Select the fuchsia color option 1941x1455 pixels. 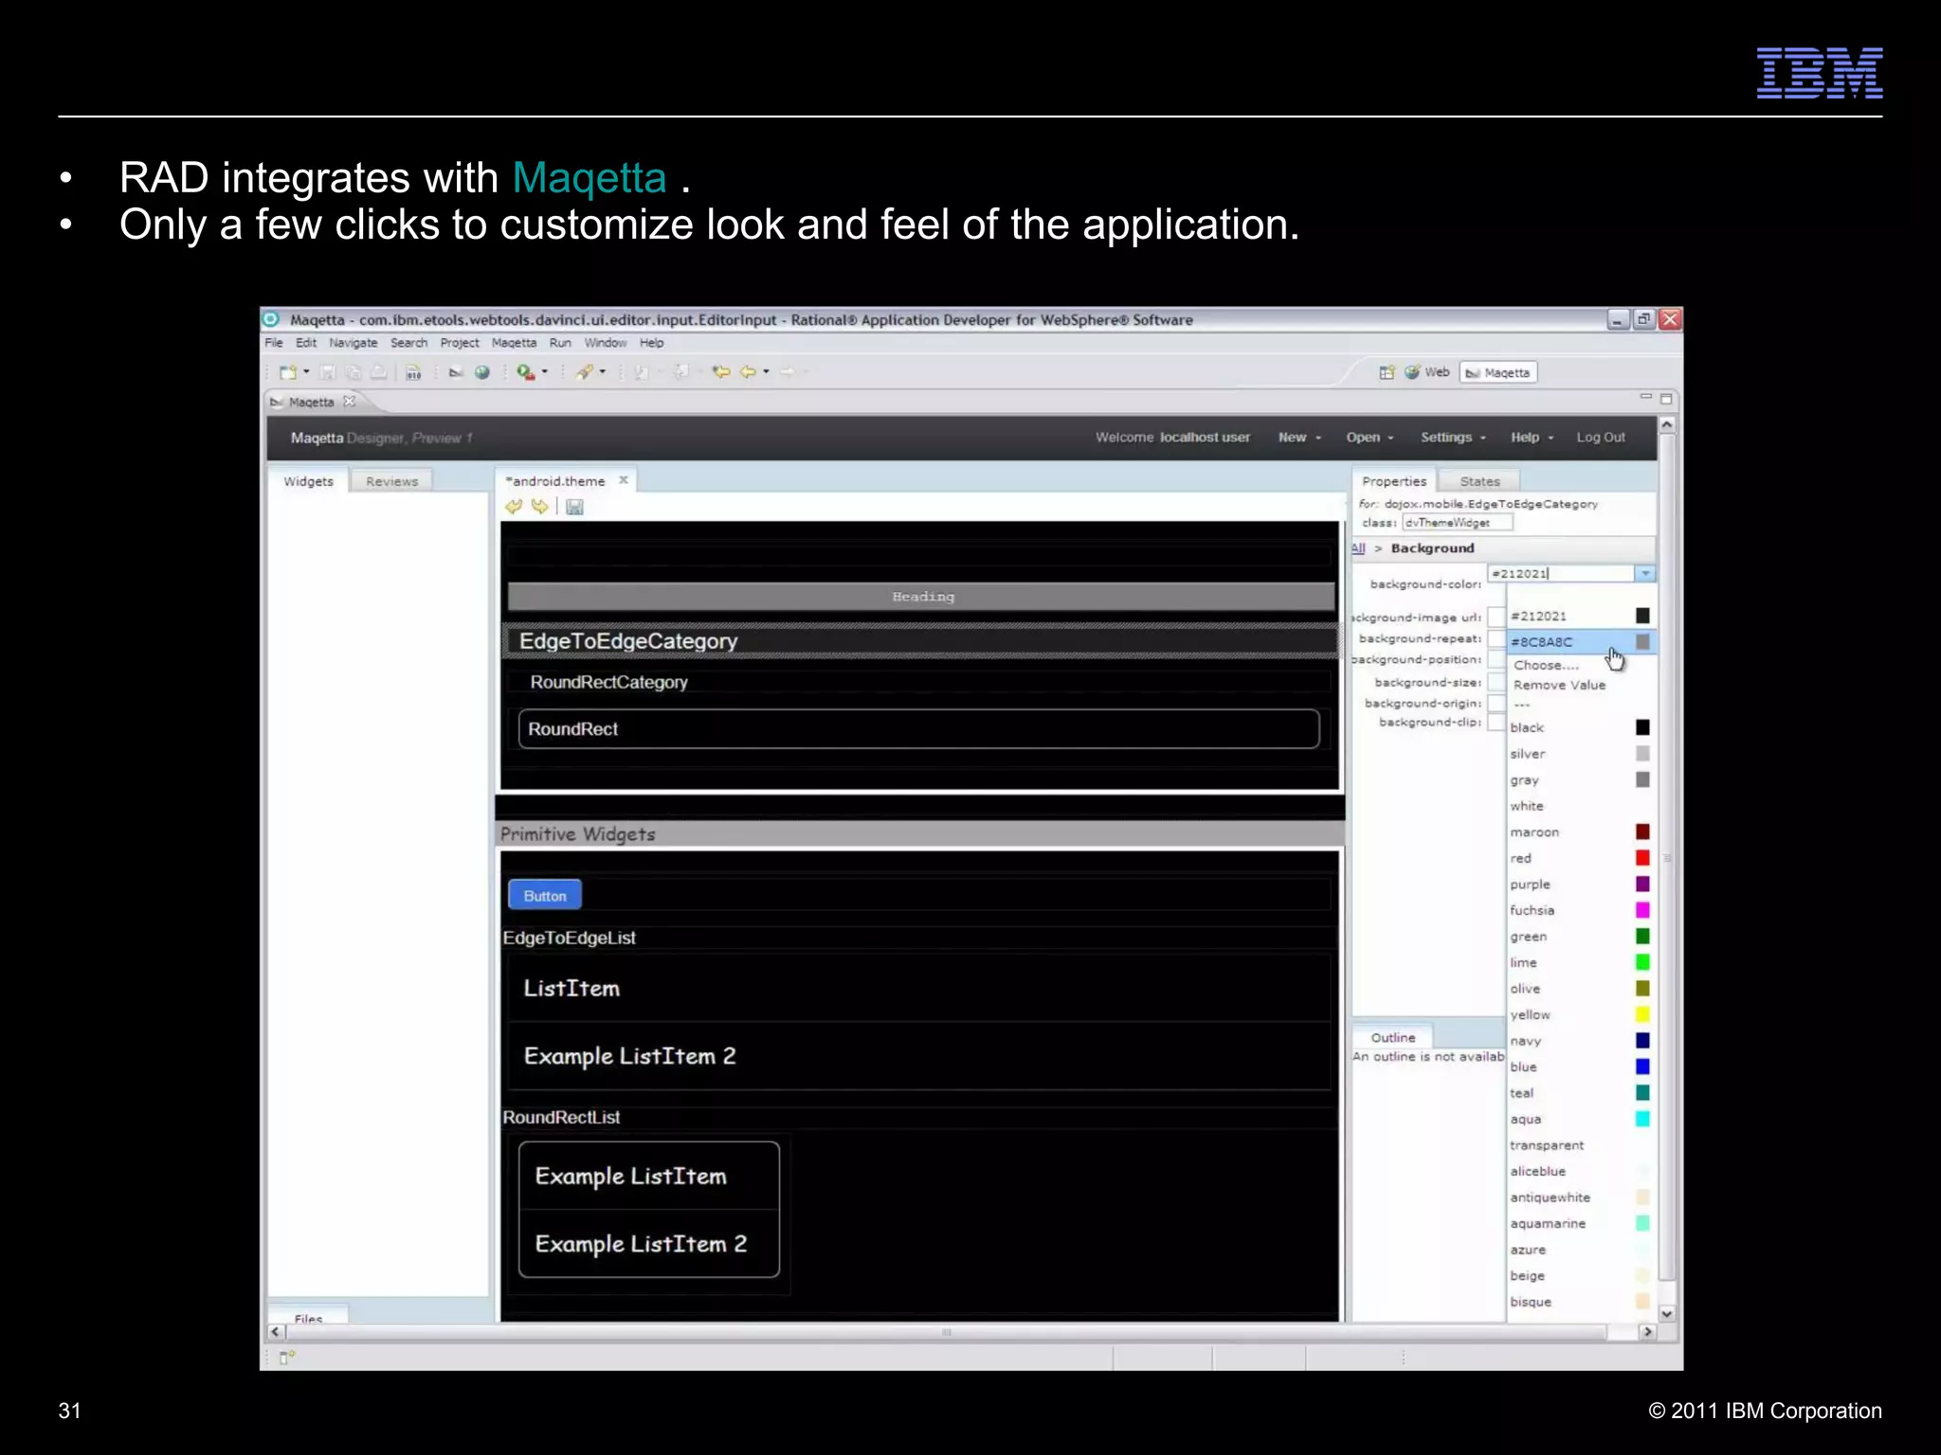coord(1581,910)
